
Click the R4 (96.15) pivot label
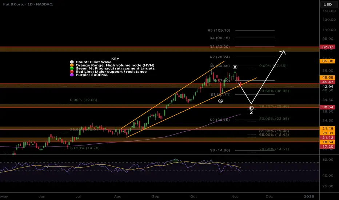(x=220, y=38)
